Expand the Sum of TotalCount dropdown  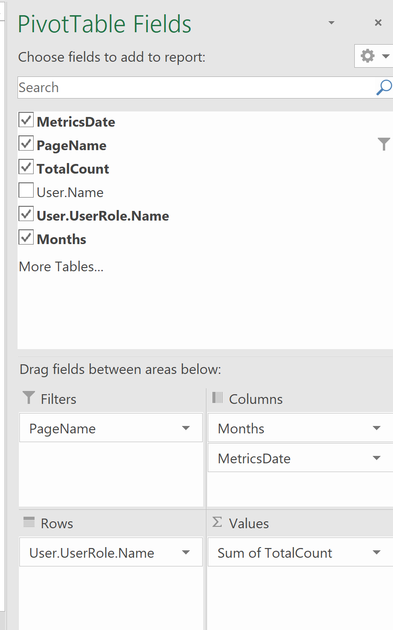click(x=376, y=553)
